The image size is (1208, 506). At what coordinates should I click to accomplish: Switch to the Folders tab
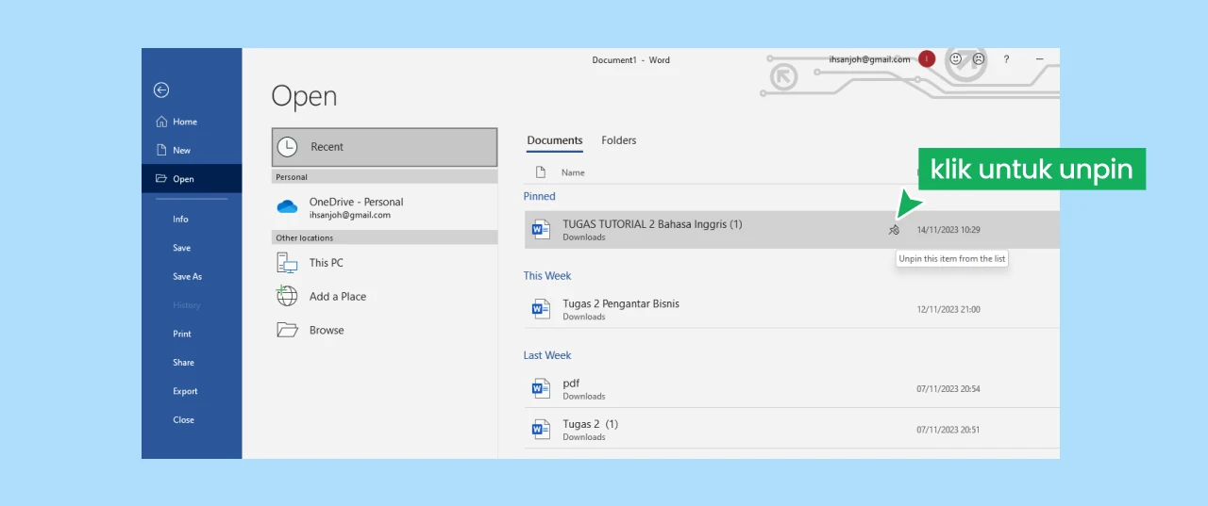coord(619,140)
